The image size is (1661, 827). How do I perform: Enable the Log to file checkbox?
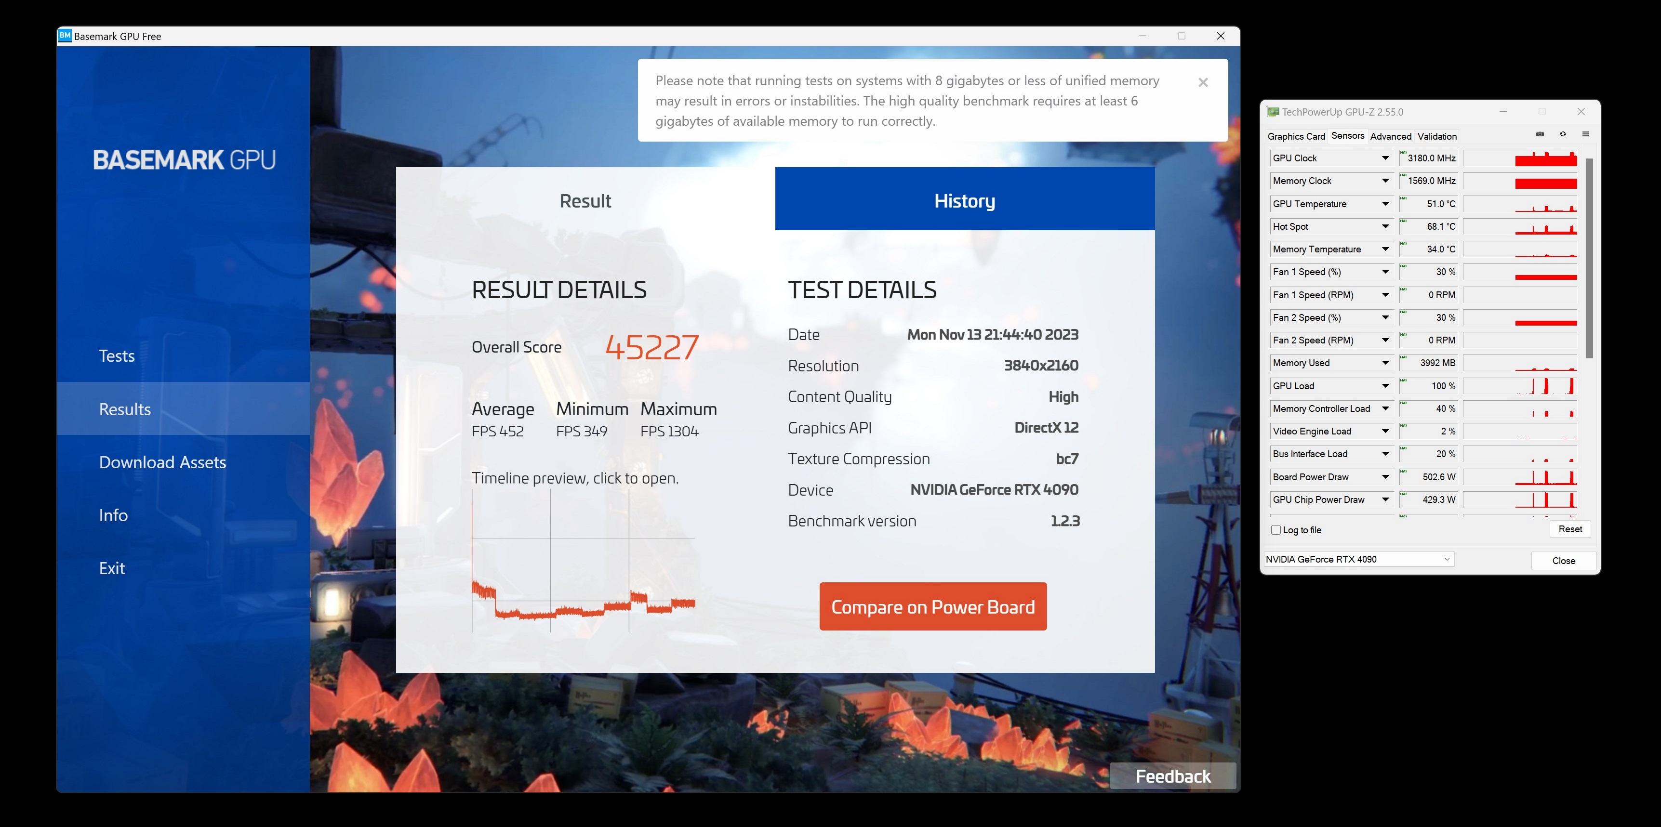[1276, 530]
